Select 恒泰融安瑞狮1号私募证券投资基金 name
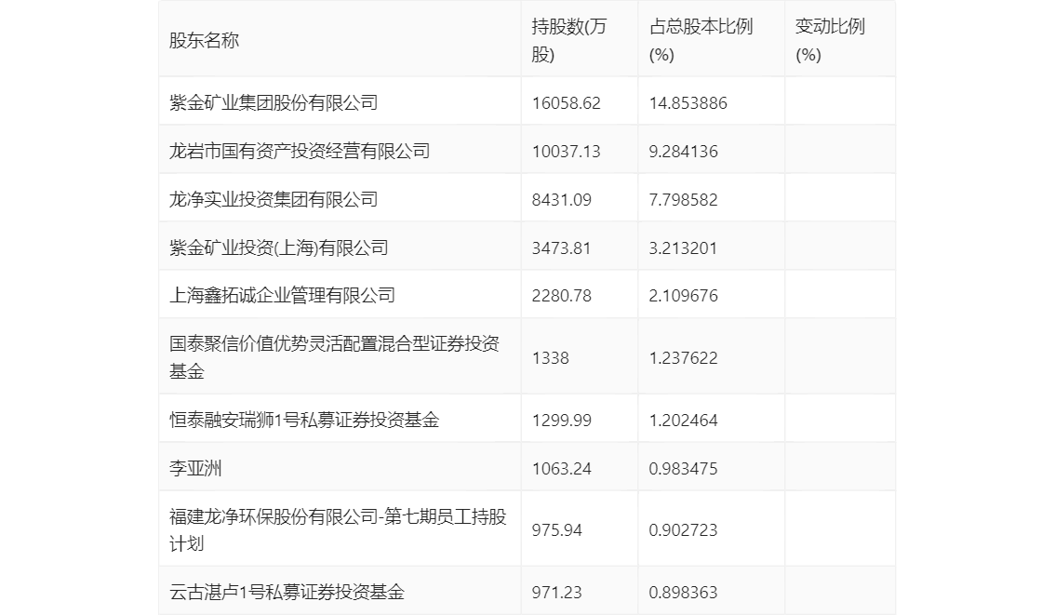The width and height of the screenshot is (1055, 615). click(x=304, y=421)
